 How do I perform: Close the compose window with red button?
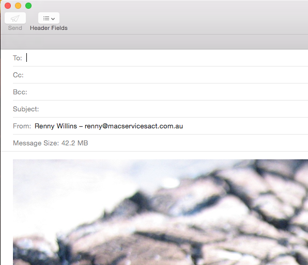click(x=8, y=6)
